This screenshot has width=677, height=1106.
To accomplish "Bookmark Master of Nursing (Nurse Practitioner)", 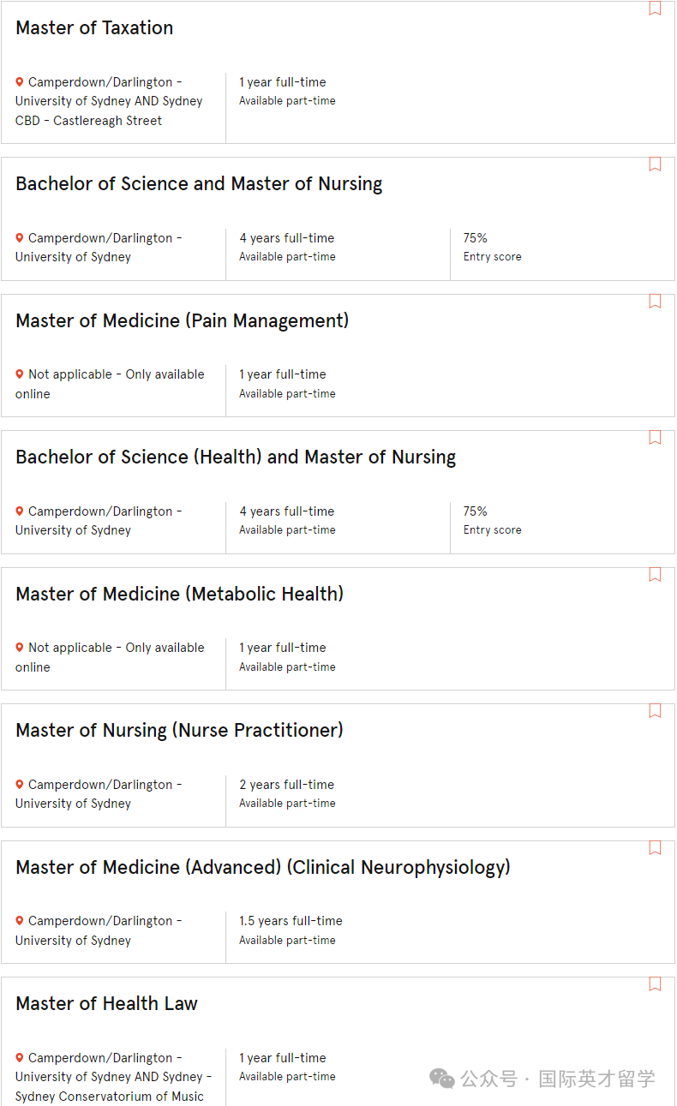I will (655, 710).
